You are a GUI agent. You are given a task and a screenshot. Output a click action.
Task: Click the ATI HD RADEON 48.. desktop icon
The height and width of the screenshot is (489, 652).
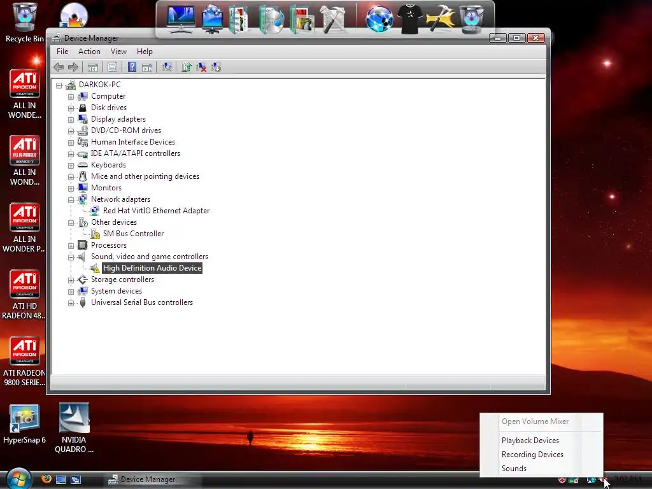(24, 295)
